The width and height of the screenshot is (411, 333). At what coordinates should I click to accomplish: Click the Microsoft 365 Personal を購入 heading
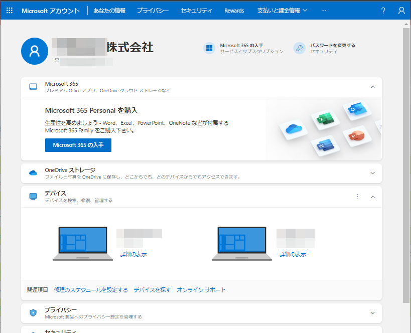(x=91, y=110)
